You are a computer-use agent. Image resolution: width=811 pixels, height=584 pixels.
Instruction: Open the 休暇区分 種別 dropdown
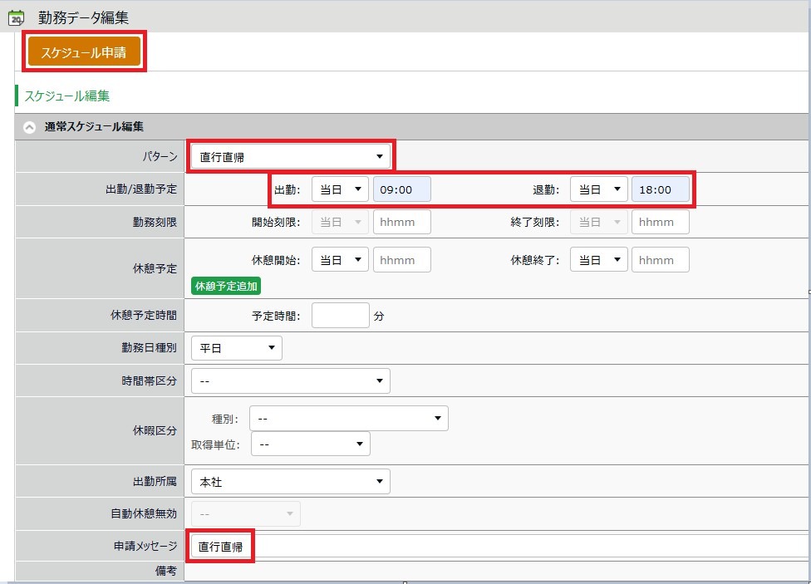[x=348, y=418]
